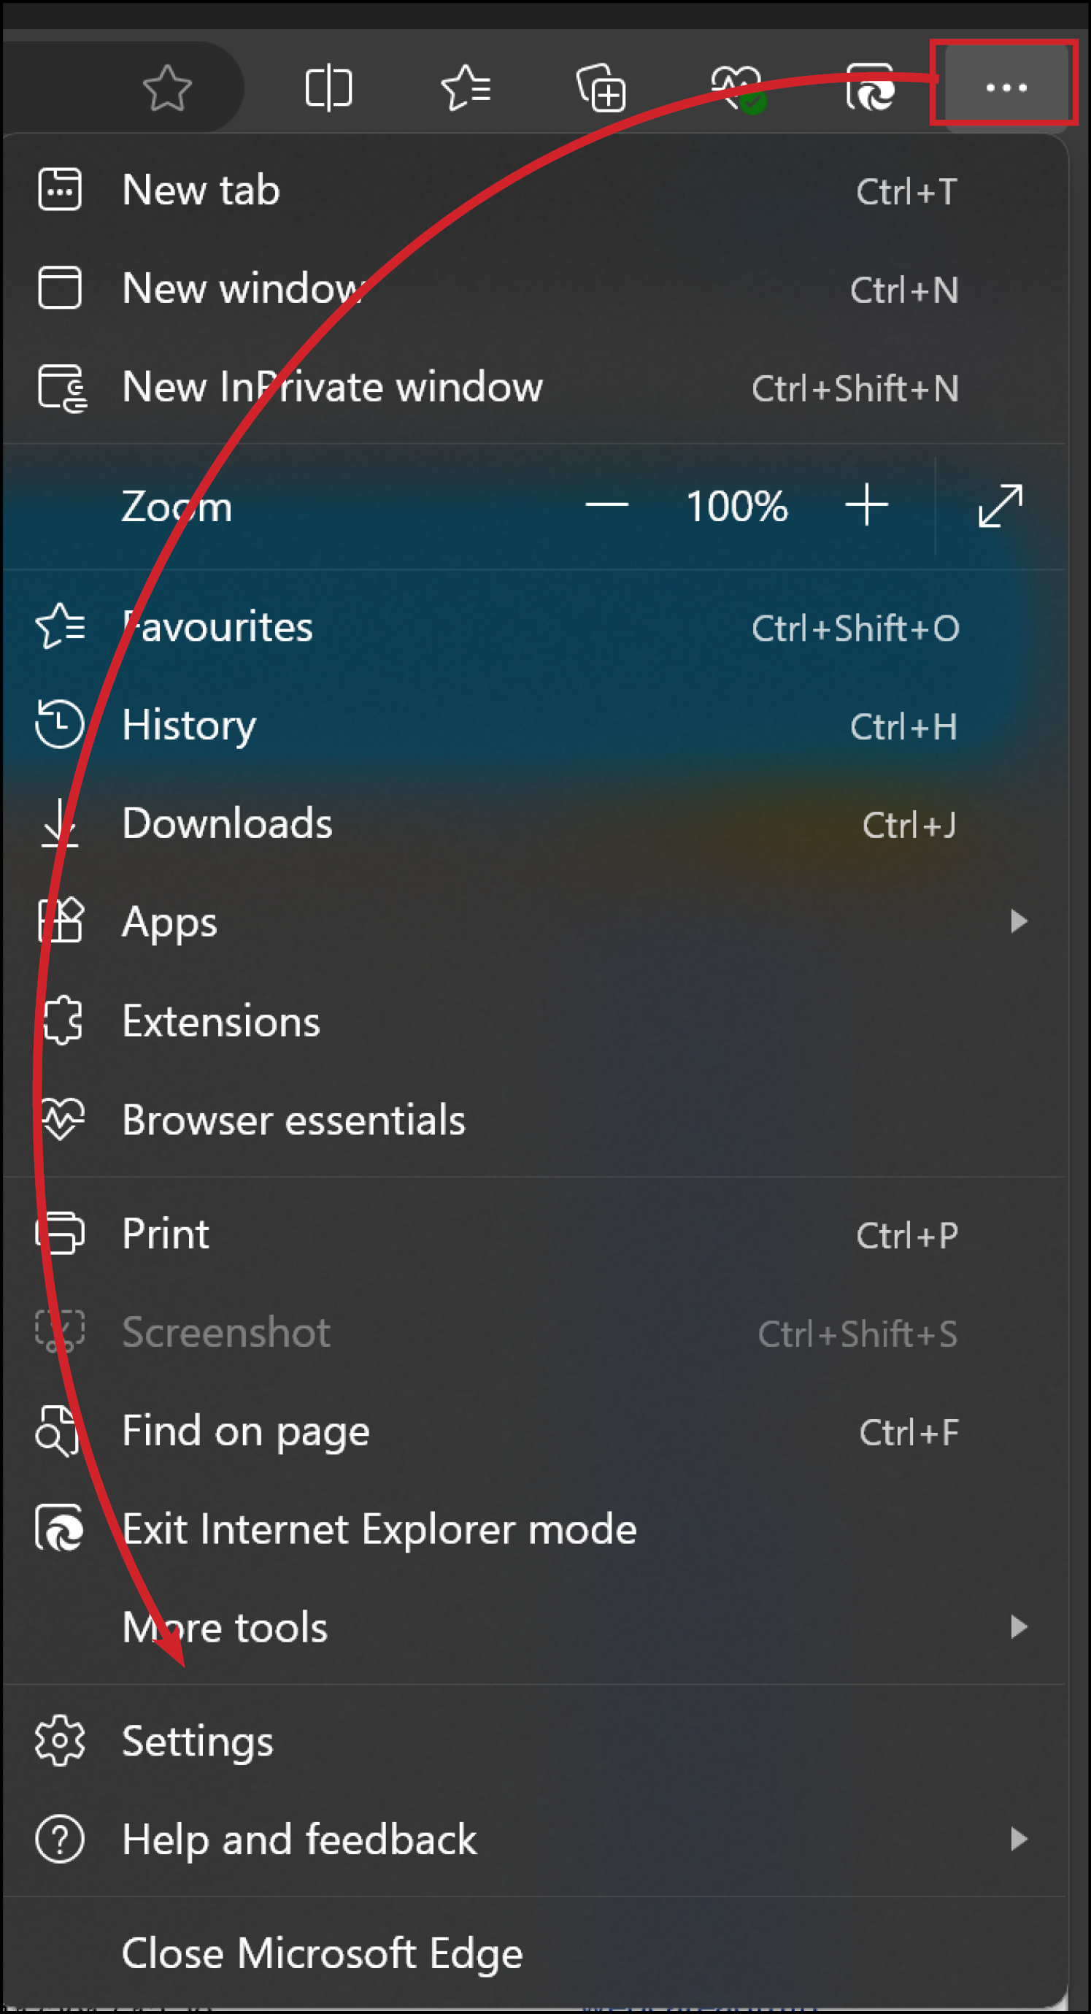Click the Find on page magnifier entry
The image size is (1091, 2014).
(246, 1431)
